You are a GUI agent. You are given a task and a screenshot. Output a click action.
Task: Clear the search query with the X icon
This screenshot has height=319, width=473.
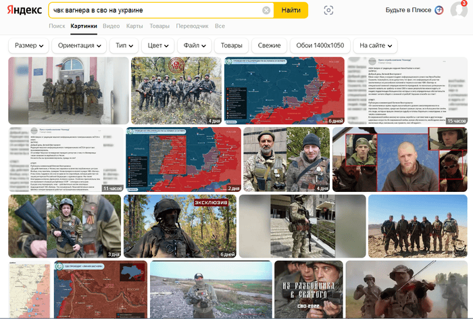[x=266, y=10]
